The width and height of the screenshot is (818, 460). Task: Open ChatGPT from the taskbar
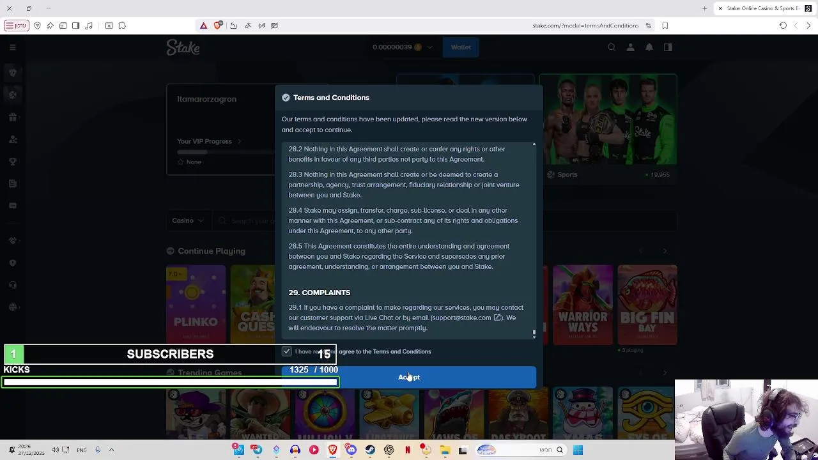(389, 450)
